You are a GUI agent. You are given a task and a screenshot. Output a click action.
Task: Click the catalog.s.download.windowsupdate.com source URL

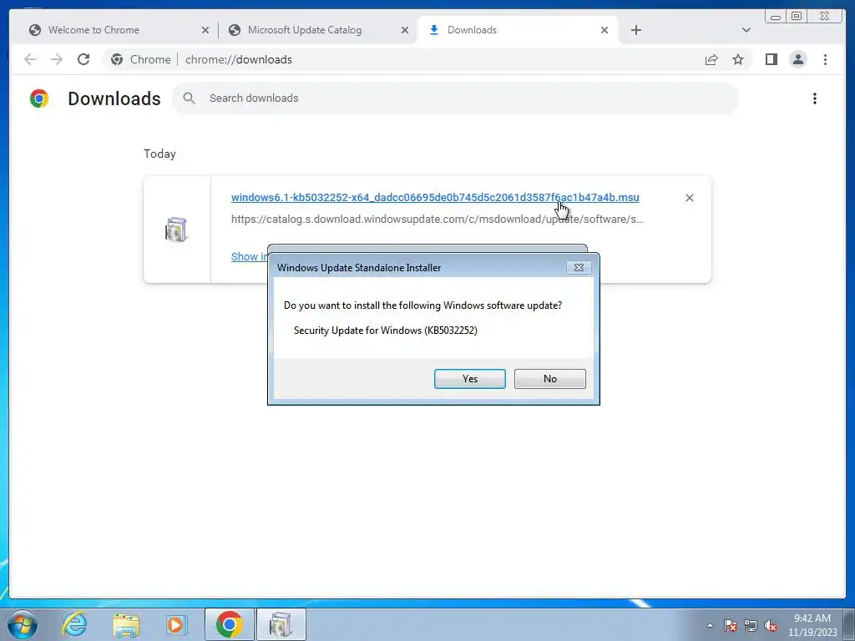coord(437,220)
